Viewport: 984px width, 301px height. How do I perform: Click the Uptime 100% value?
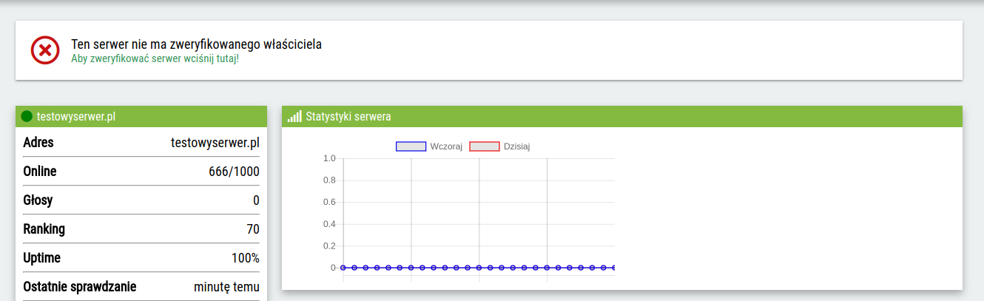tap(245, 258)
